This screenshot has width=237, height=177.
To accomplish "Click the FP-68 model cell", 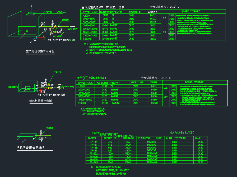I will pos(94,147).
